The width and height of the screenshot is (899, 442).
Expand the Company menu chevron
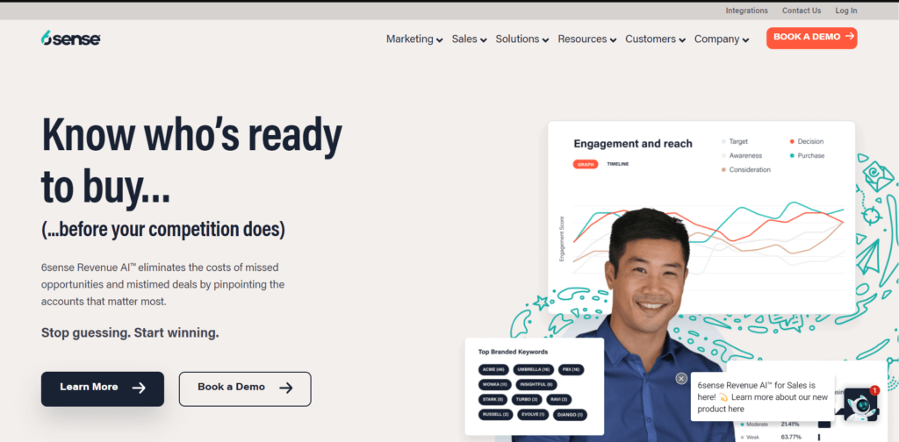pos(745,40)
